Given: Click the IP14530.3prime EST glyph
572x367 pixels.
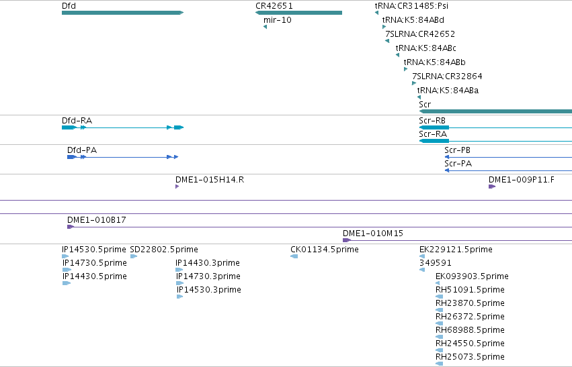Looking at the screenshot, I should point(180,297).
